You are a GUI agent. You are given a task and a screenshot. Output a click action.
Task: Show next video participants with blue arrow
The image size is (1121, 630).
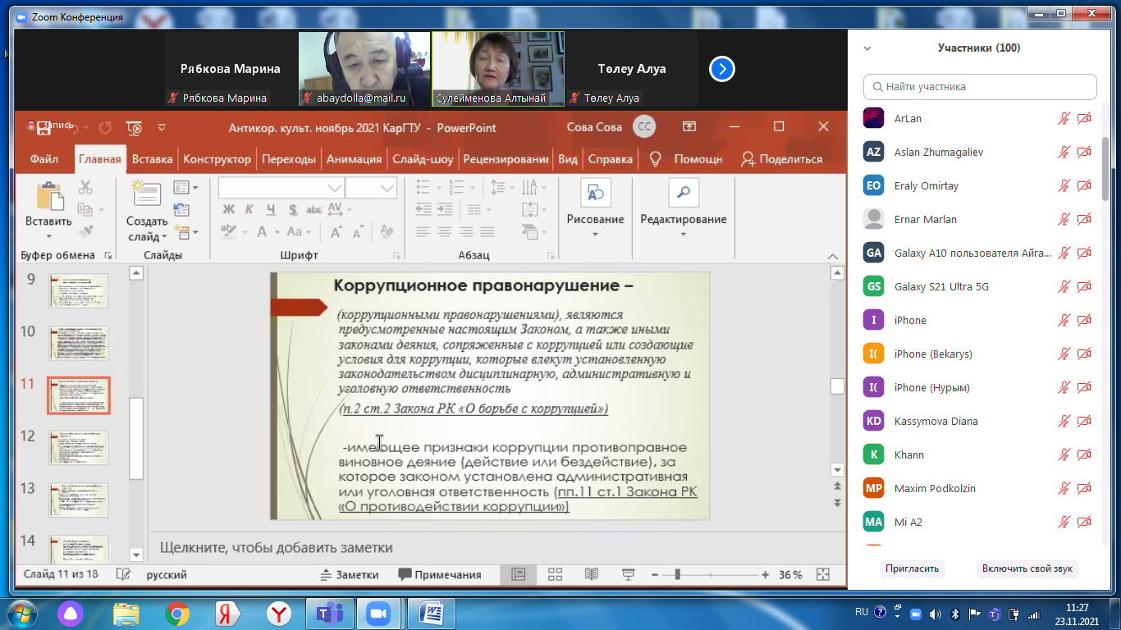point(722,69)
